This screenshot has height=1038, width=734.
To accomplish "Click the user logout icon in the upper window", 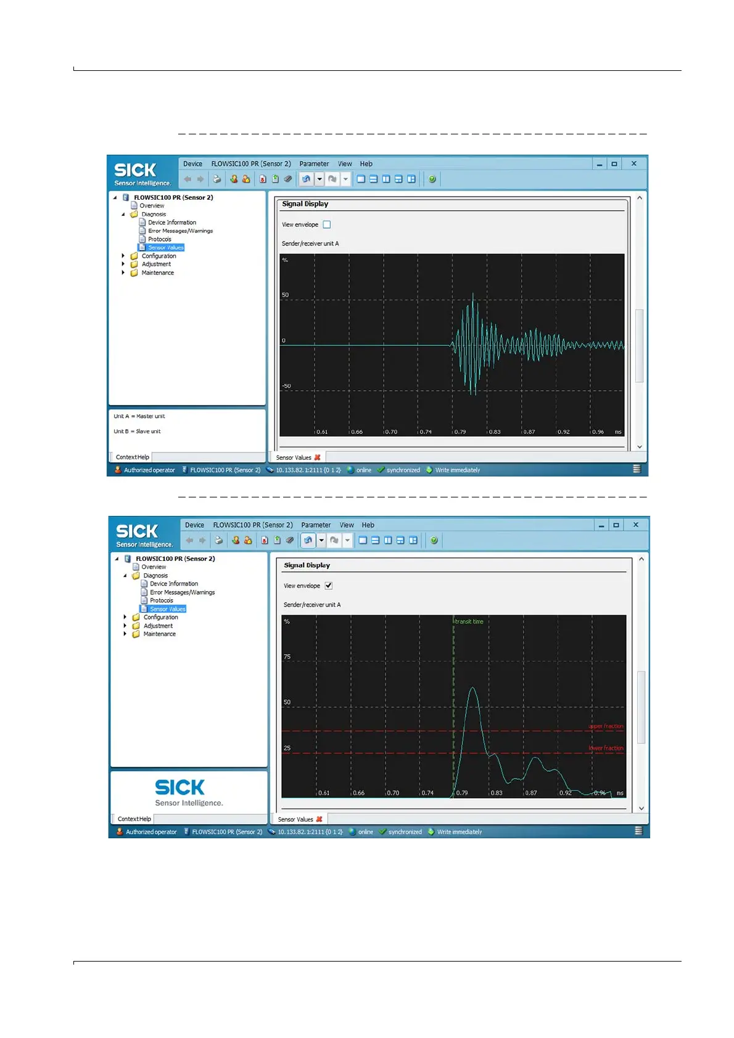I will tap(246, 179).
